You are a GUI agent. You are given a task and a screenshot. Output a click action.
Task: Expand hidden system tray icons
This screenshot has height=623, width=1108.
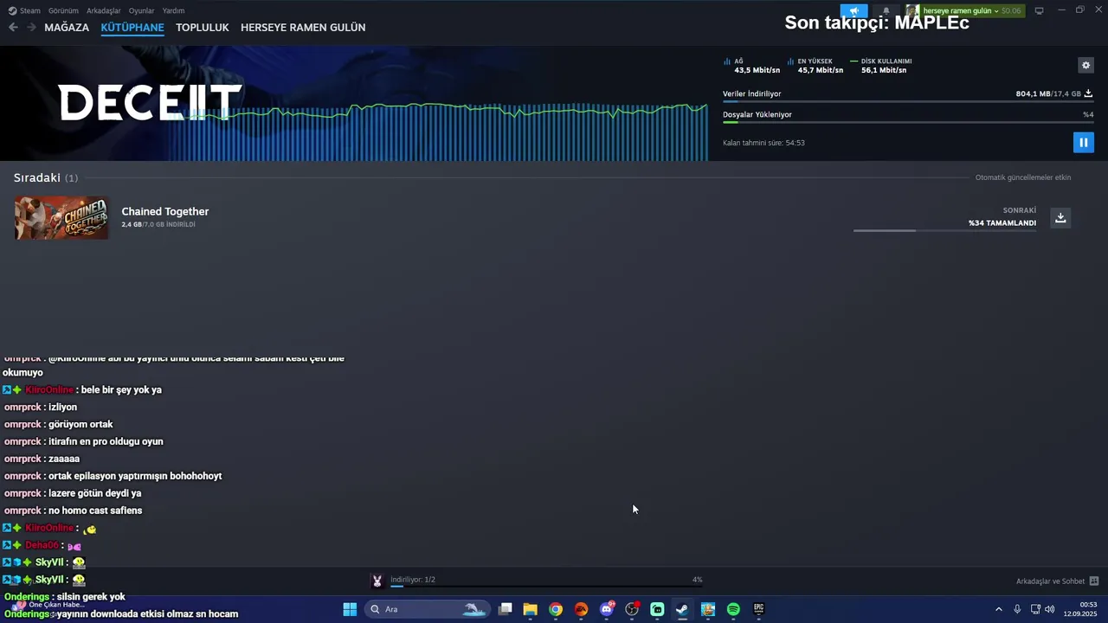point(998,609)
